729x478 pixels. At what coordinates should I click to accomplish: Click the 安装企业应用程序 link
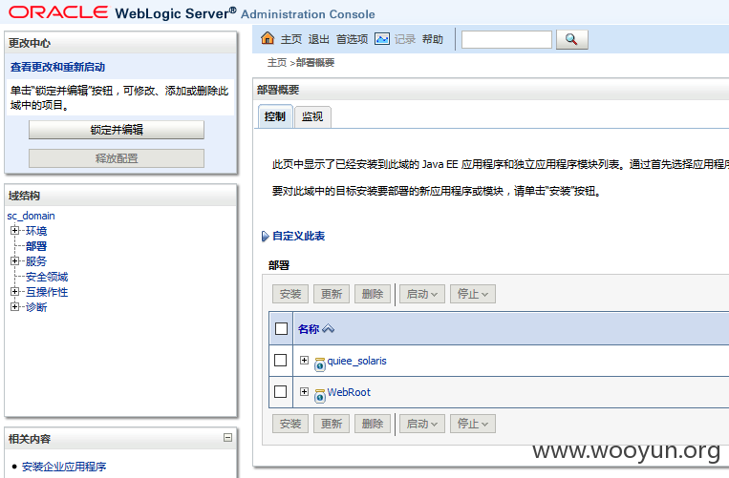[64, 467]
